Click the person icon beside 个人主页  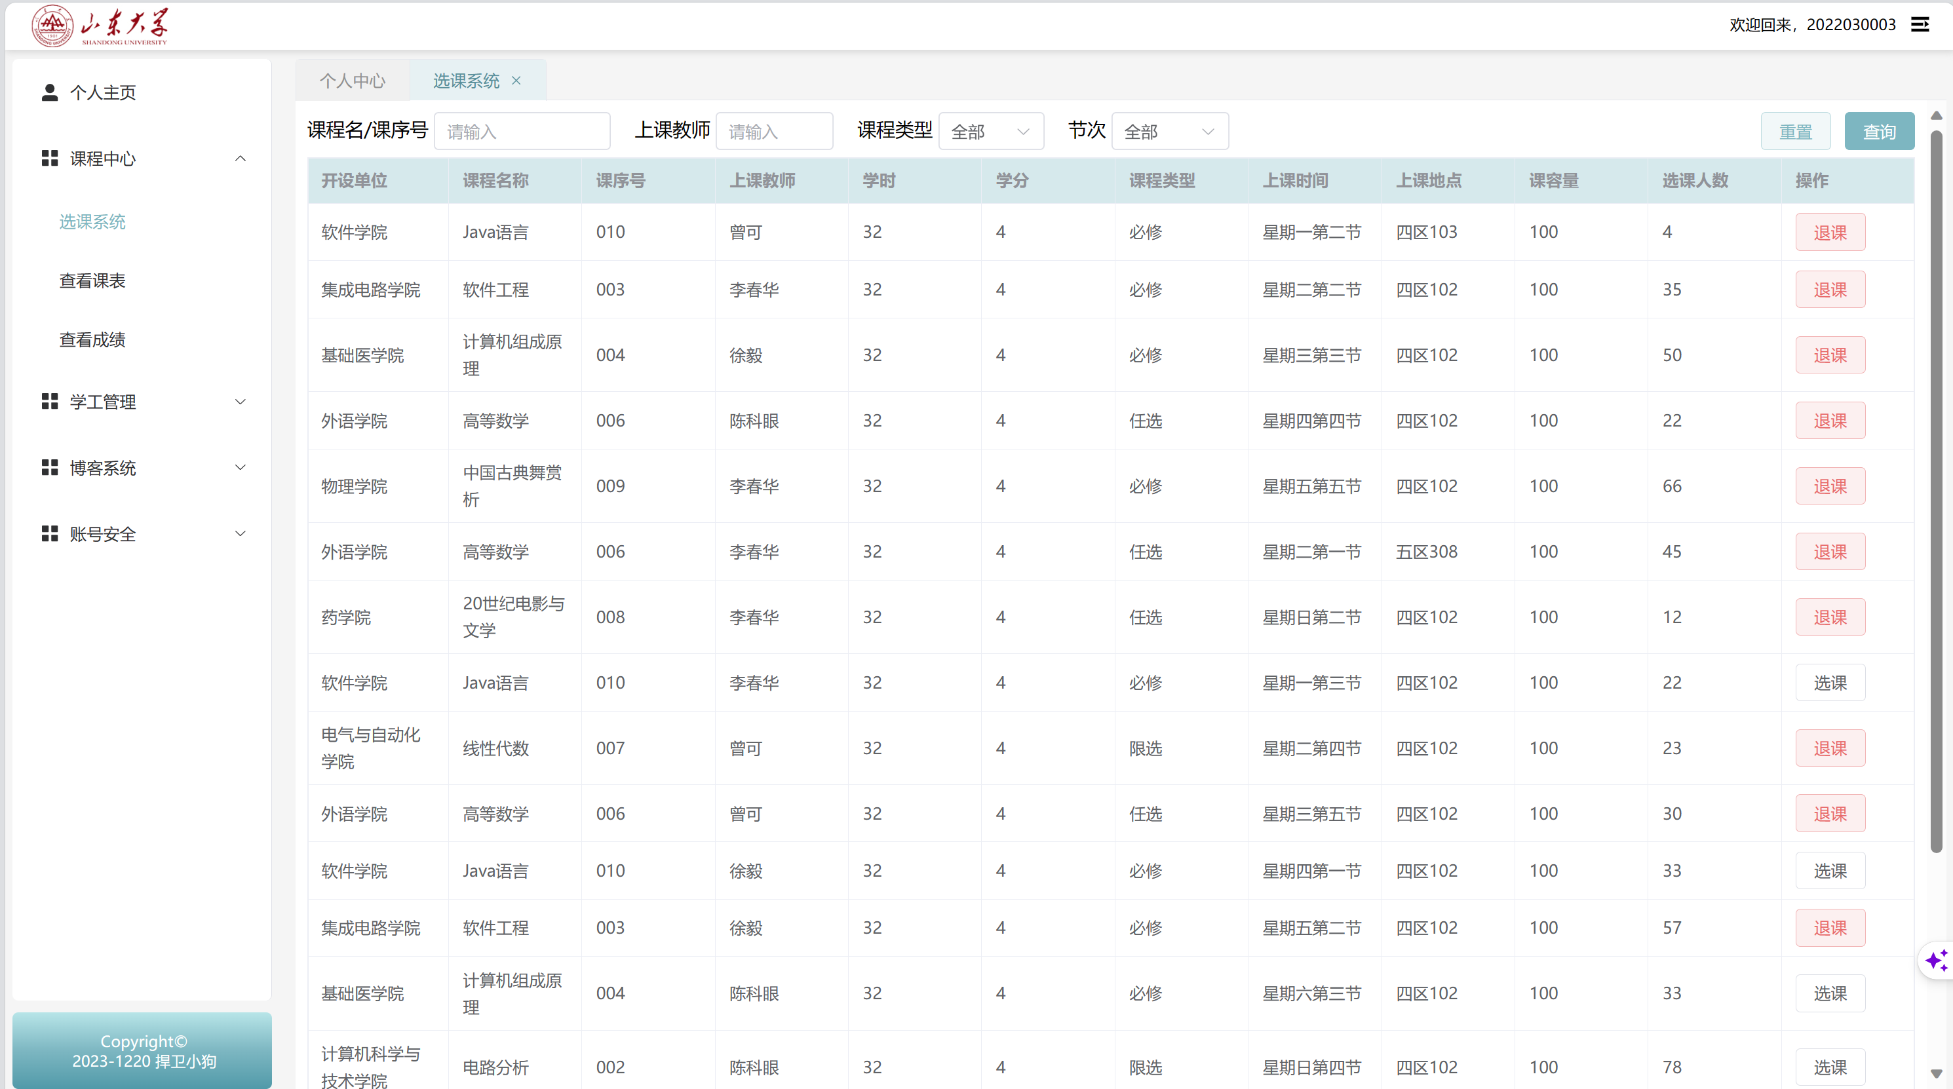coord(50,92)
